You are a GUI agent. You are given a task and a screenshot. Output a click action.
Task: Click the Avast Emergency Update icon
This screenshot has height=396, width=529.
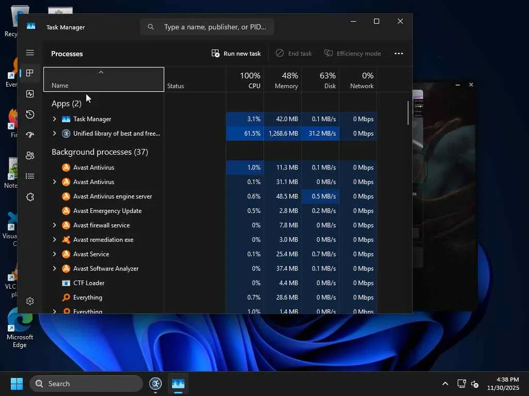(x=66, y=211)
